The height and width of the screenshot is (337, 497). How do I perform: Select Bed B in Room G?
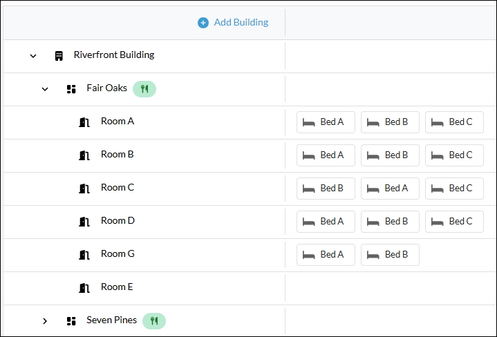[390, 255]
